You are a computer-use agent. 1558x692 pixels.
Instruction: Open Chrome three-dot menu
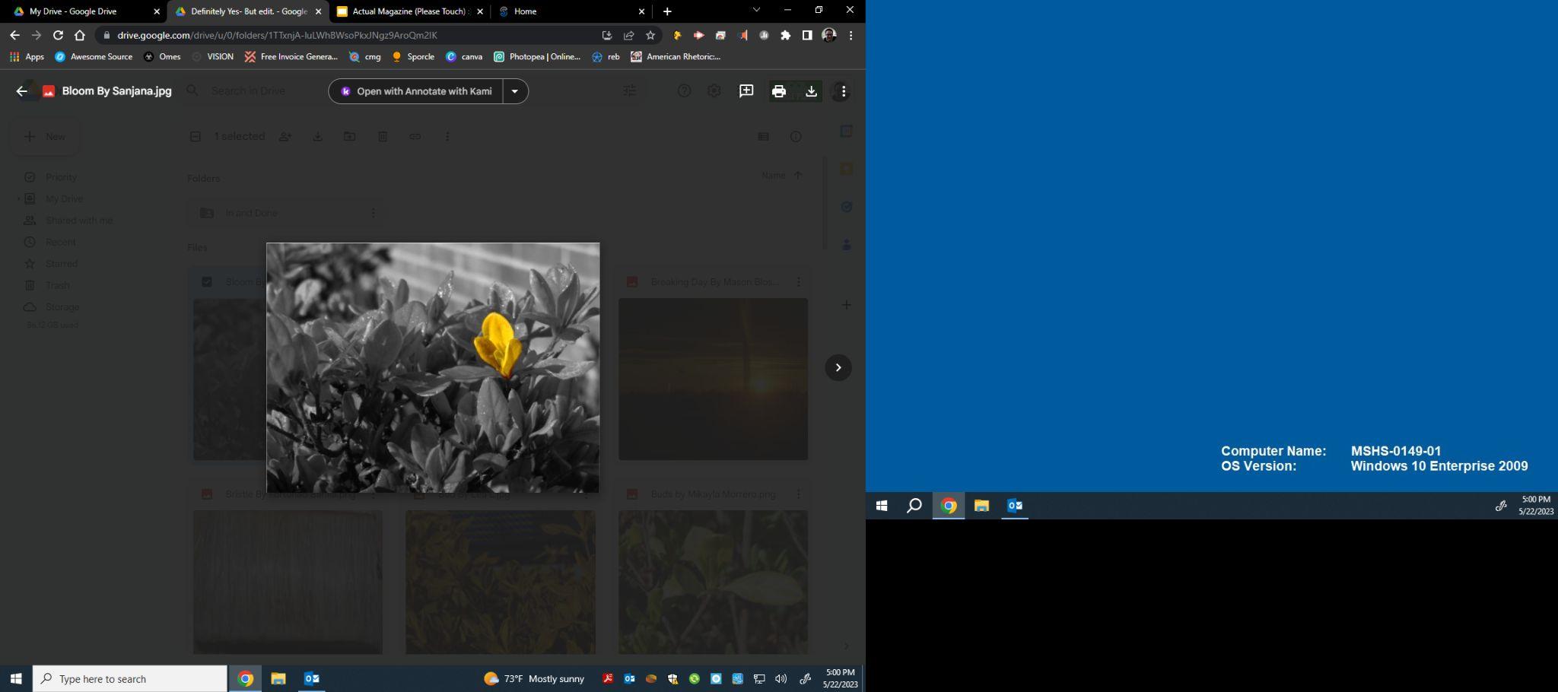tap(851, 35)
